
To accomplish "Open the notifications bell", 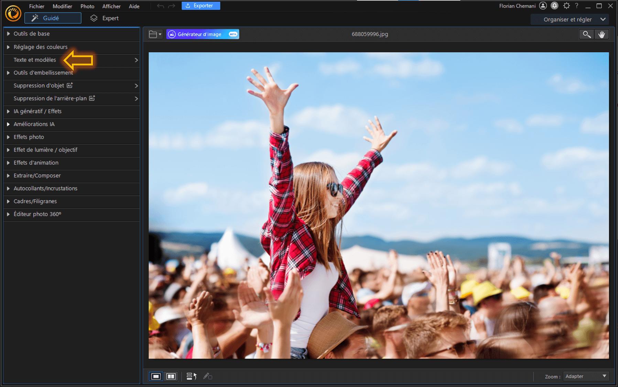I will click(554, 6).
